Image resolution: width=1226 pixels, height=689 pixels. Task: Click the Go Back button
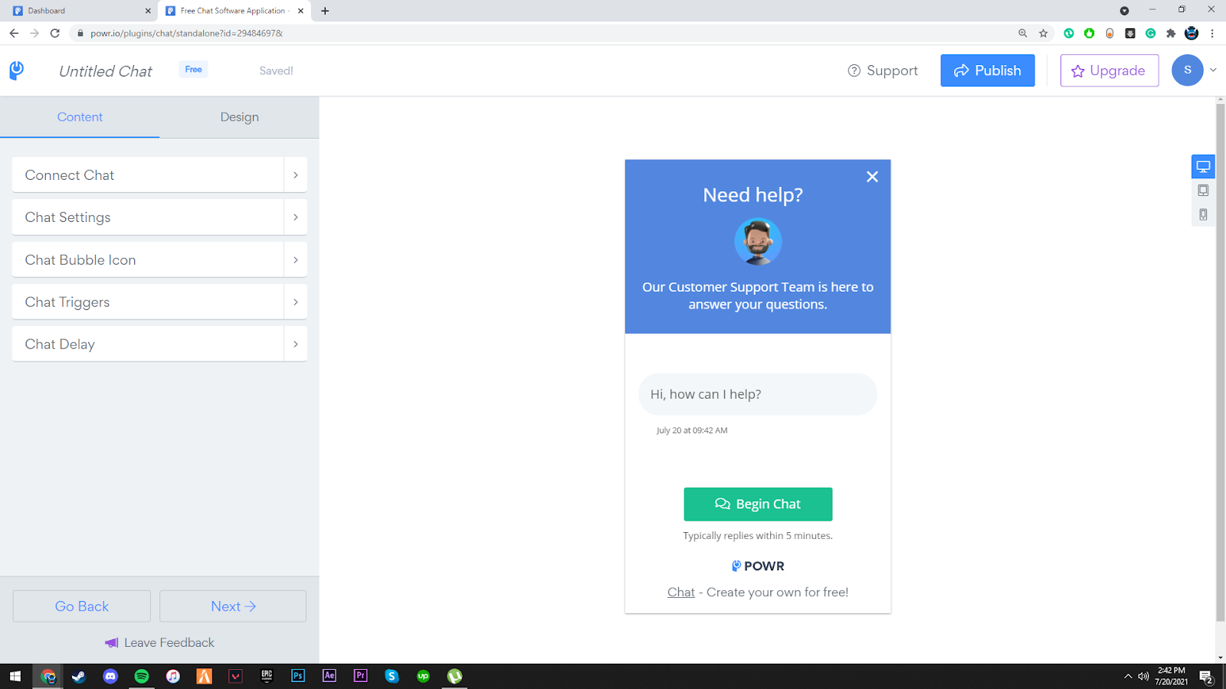pyautogui.click(x=81, y=606)
